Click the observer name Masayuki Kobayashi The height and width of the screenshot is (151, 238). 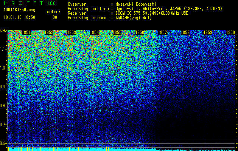click(x=135, y=5)
